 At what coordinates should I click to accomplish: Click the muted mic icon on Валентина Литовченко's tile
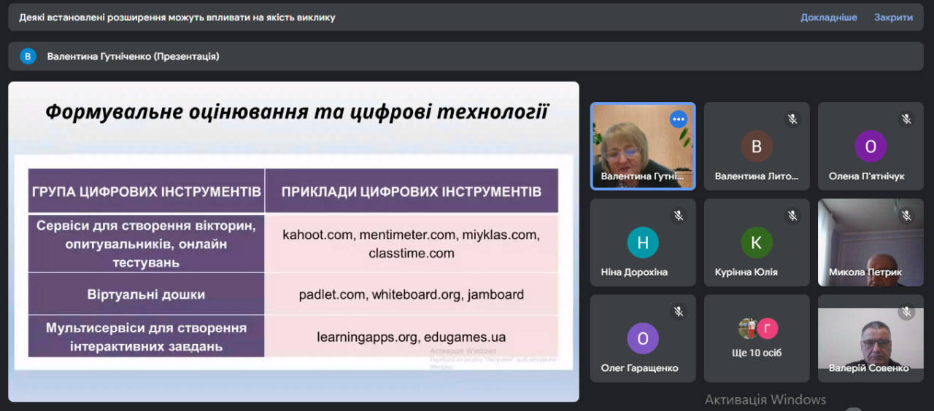792,119
